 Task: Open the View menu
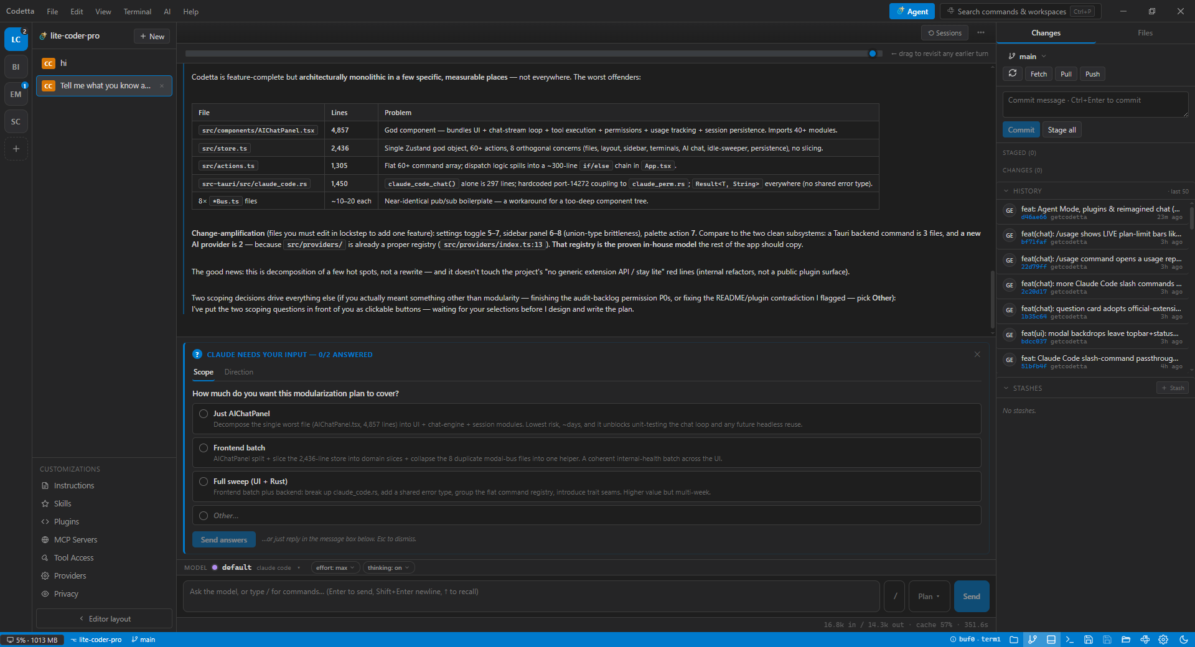pos(103,11)
